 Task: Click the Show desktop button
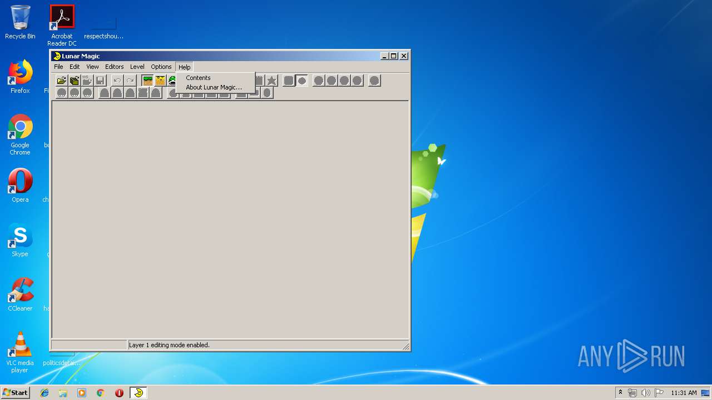pyautogui.click(x=706, y=393)
